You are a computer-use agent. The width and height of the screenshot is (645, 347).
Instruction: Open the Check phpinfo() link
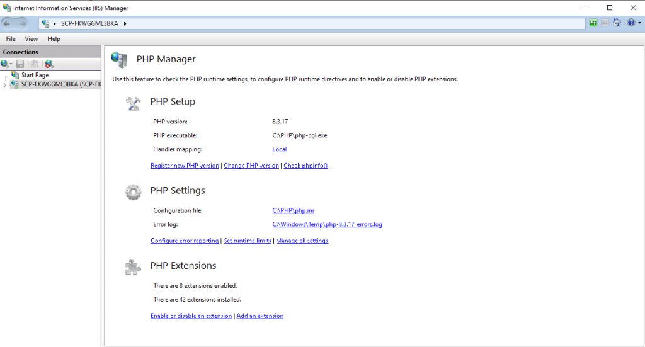[305, 166]
